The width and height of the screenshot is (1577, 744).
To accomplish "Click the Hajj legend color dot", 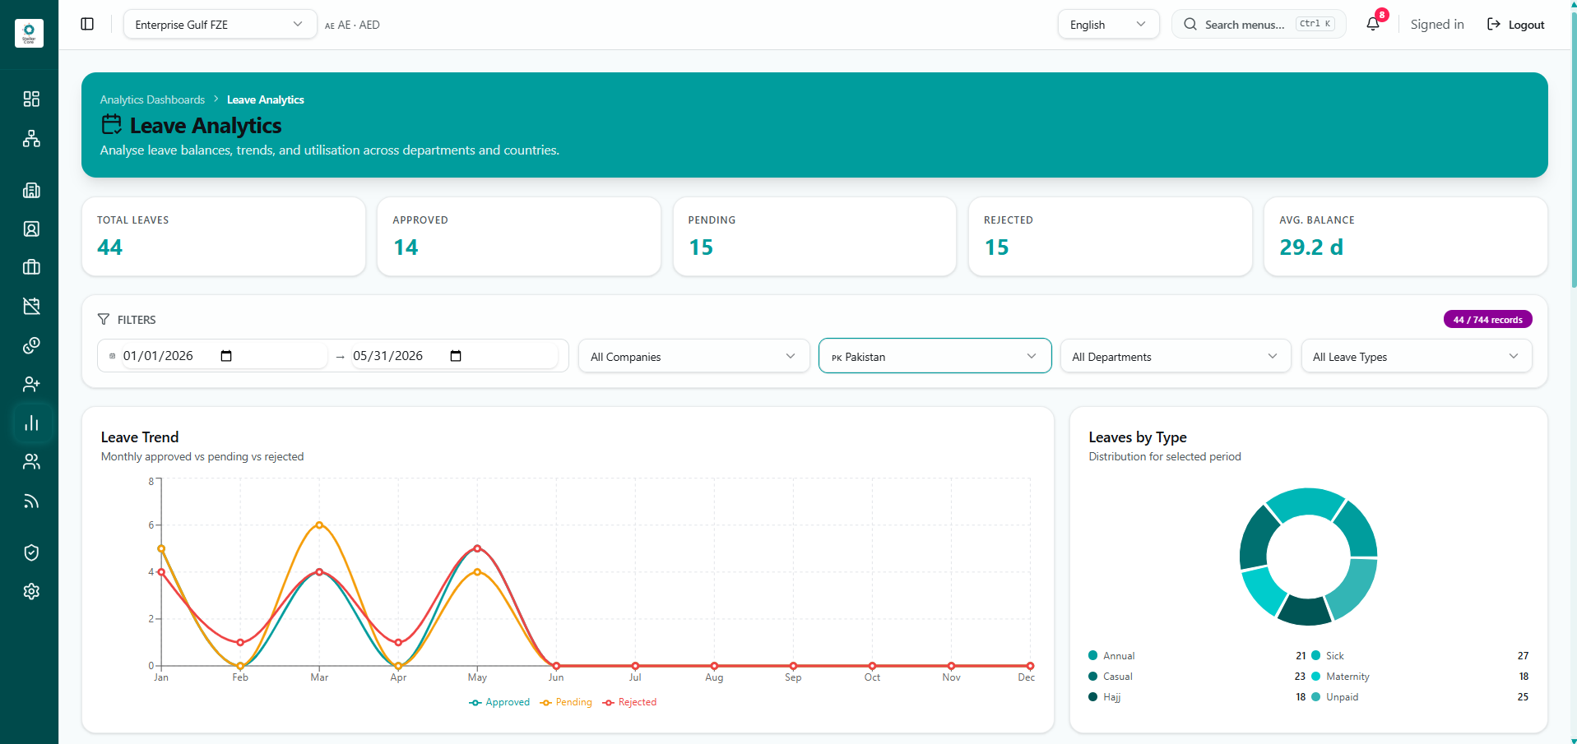I will [x=1093, y=696].
